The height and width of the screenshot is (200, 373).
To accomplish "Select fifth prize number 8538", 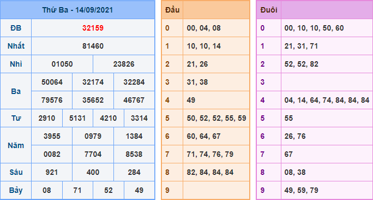I will 134,155.
